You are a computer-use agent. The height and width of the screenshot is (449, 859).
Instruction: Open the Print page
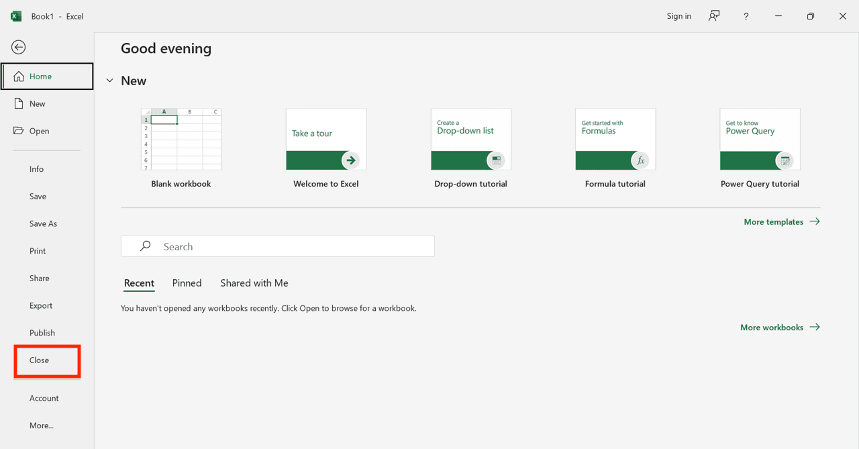pyautogui.click(x=47, y=251)
